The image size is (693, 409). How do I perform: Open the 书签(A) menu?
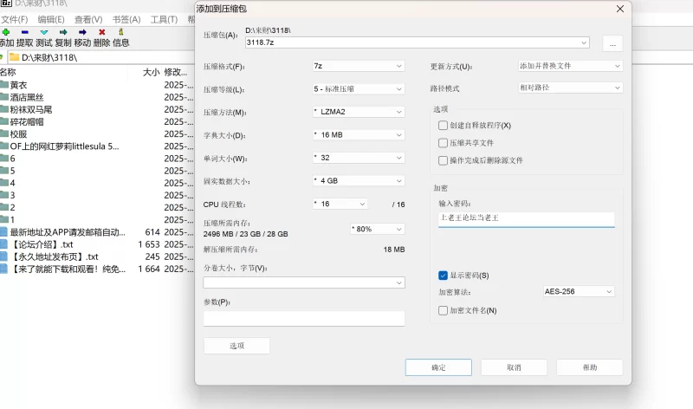coord(126,19)
